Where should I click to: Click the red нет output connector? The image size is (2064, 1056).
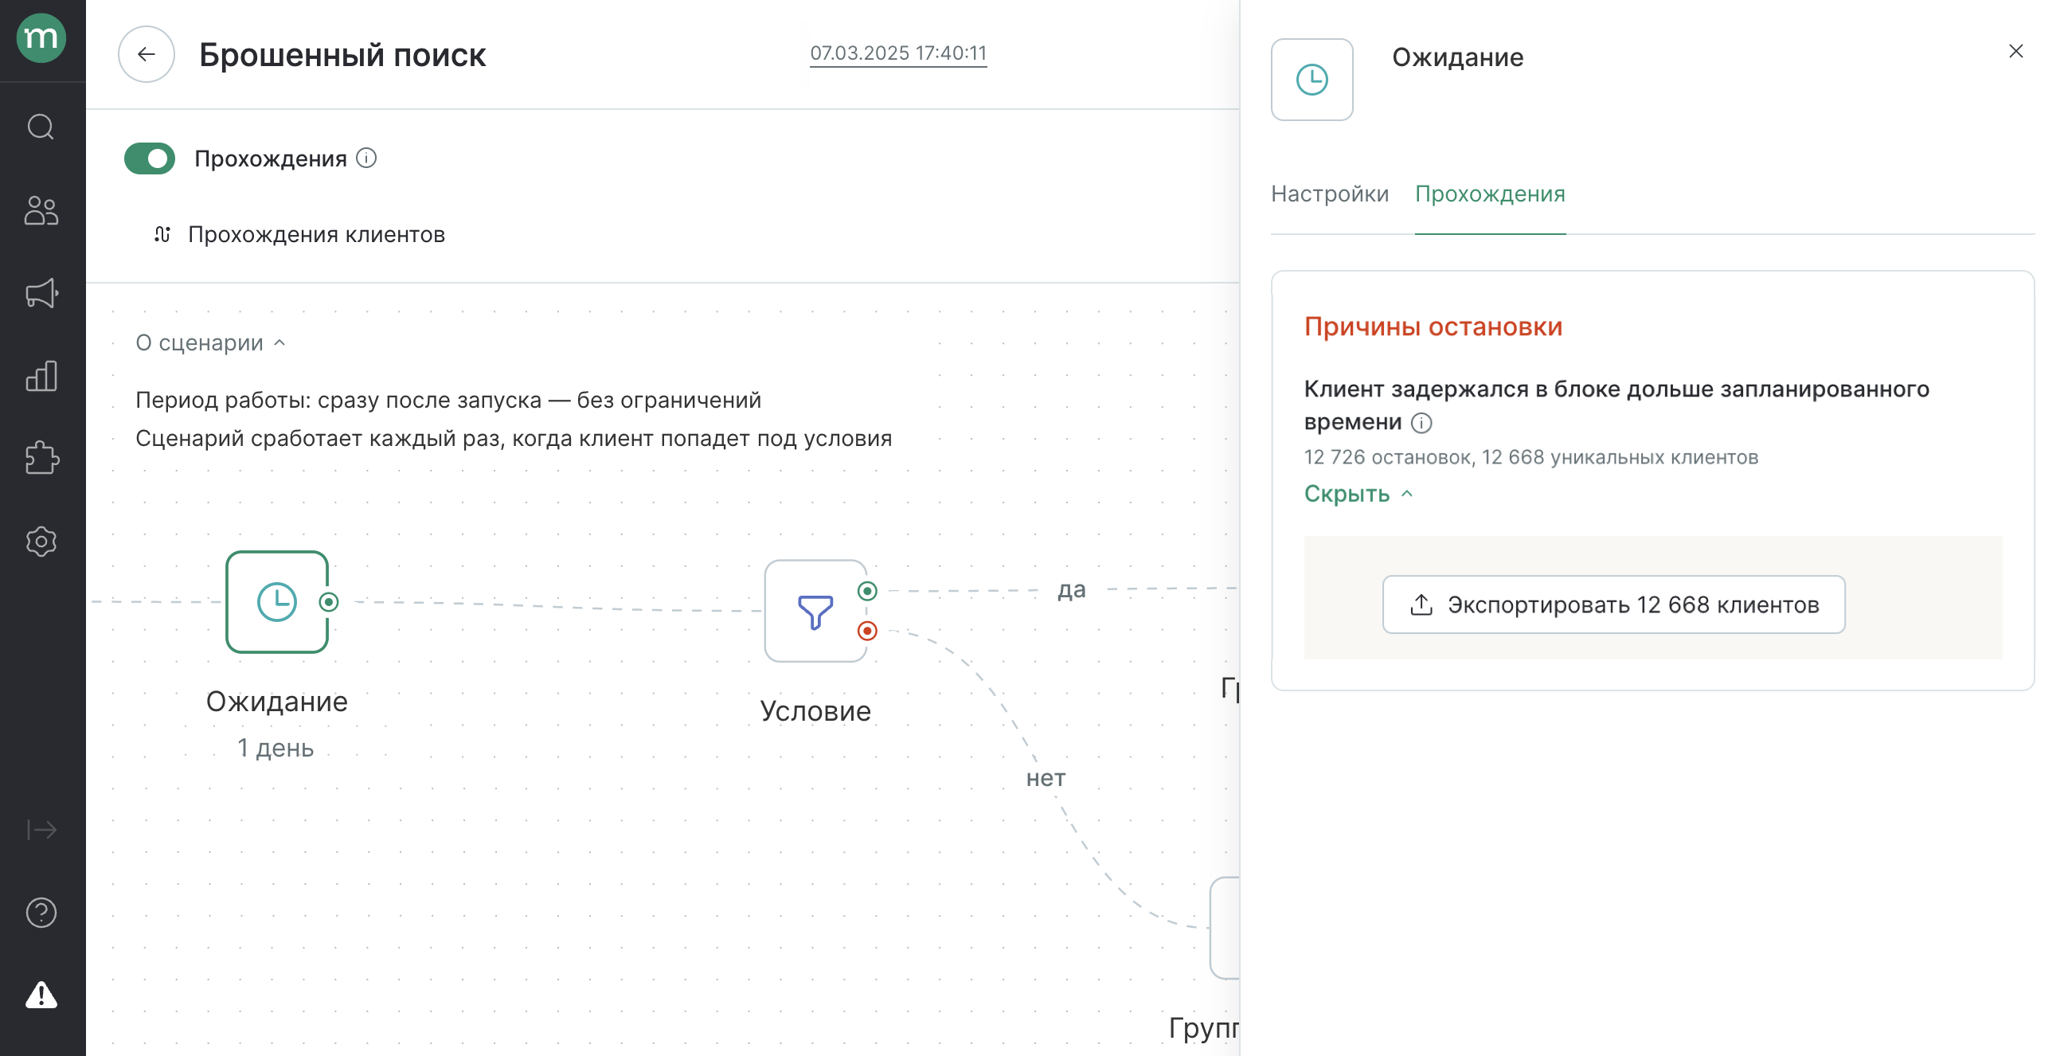[867, 632]
